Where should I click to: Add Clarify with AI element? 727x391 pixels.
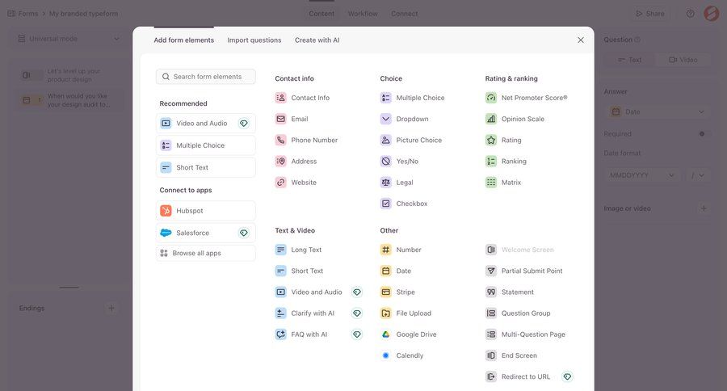pyautogui.click(x=305, y=313)
